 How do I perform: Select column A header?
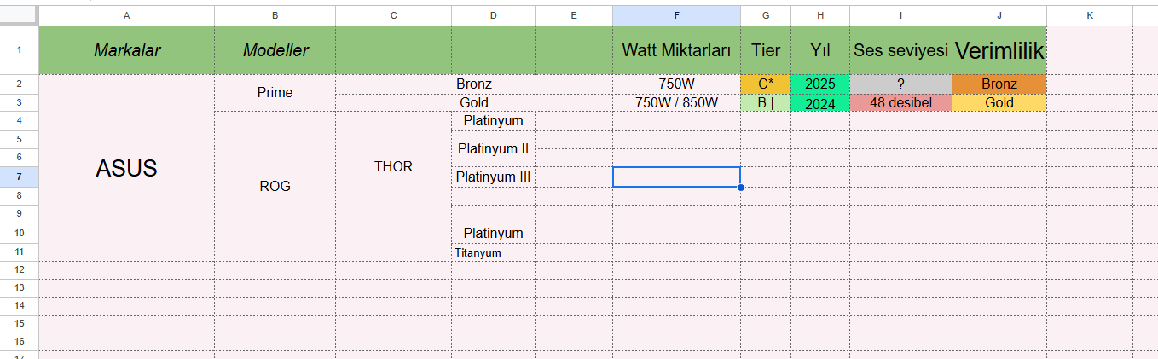[127, 15]
